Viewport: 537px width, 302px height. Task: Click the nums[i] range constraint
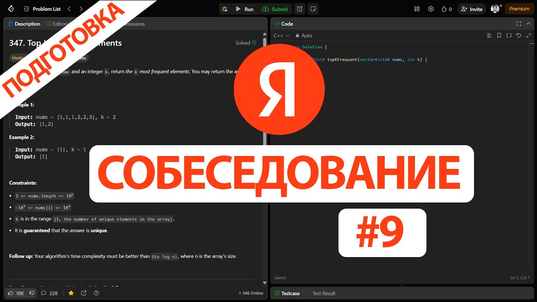[43, 207]
